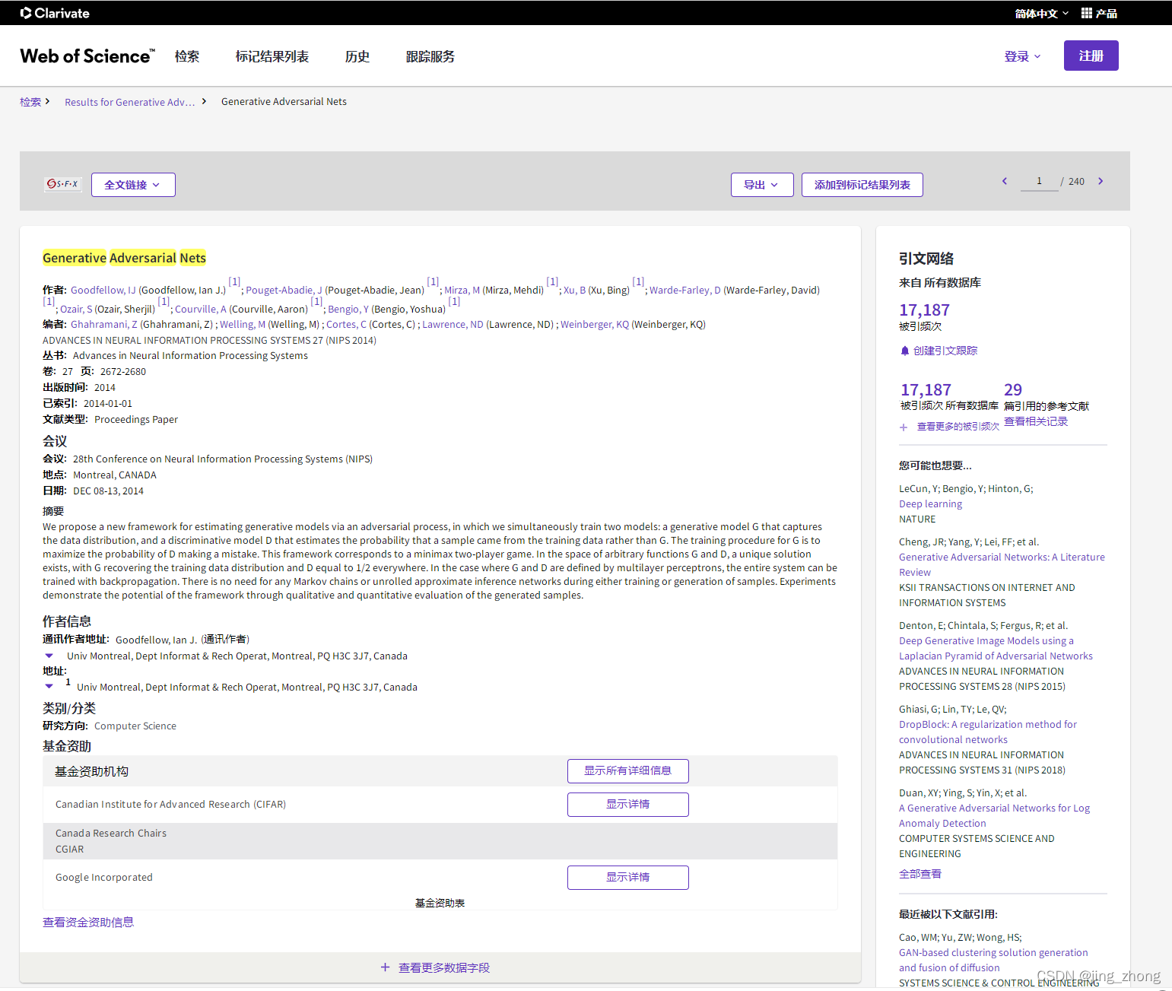Open author link Bengio, Y
This screenshot has width=1172, height=991.
[348, 309]
